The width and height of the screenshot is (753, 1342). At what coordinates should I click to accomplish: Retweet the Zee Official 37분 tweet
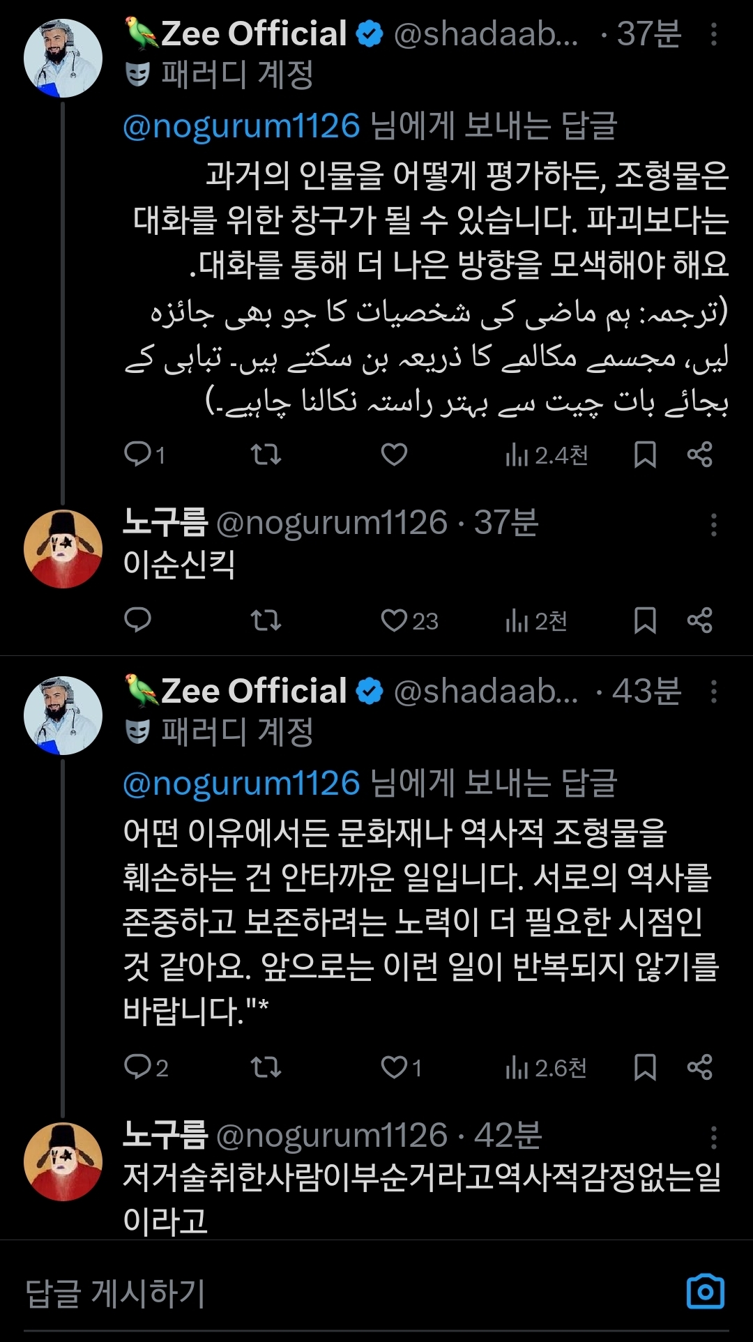266,455
